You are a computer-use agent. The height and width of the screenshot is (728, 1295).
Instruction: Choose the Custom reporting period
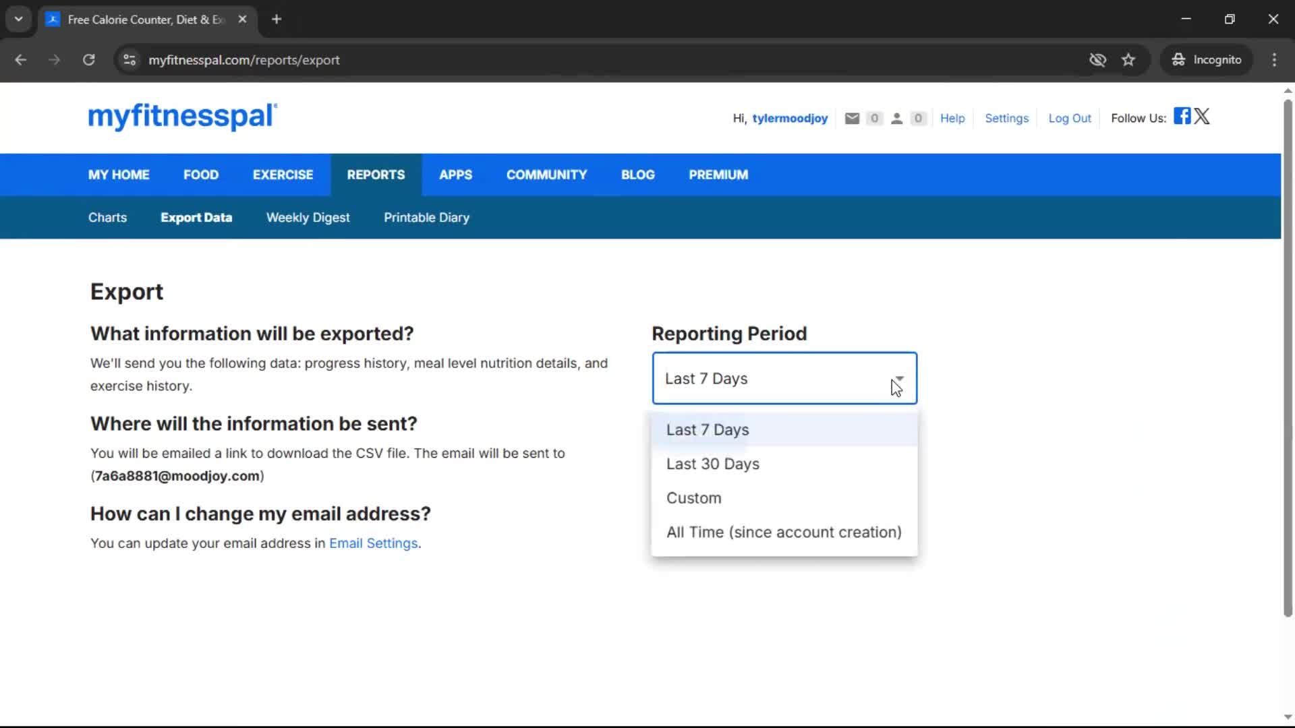coord(784,498)
